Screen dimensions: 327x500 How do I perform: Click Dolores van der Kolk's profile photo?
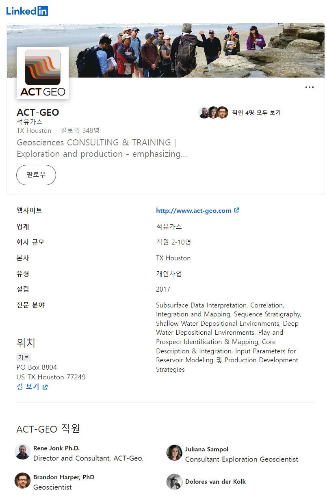(x=174, y=481)
